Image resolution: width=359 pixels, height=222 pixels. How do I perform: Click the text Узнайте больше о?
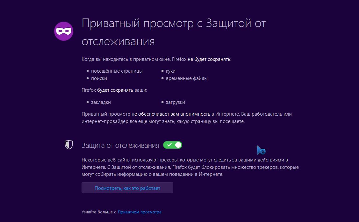coord(99,212)
